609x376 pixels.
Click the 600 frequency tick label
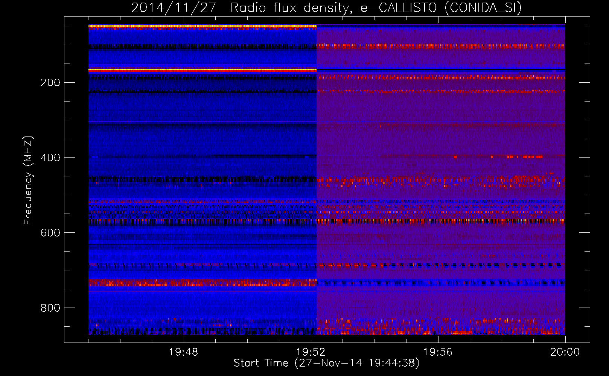tap(50, 233)
